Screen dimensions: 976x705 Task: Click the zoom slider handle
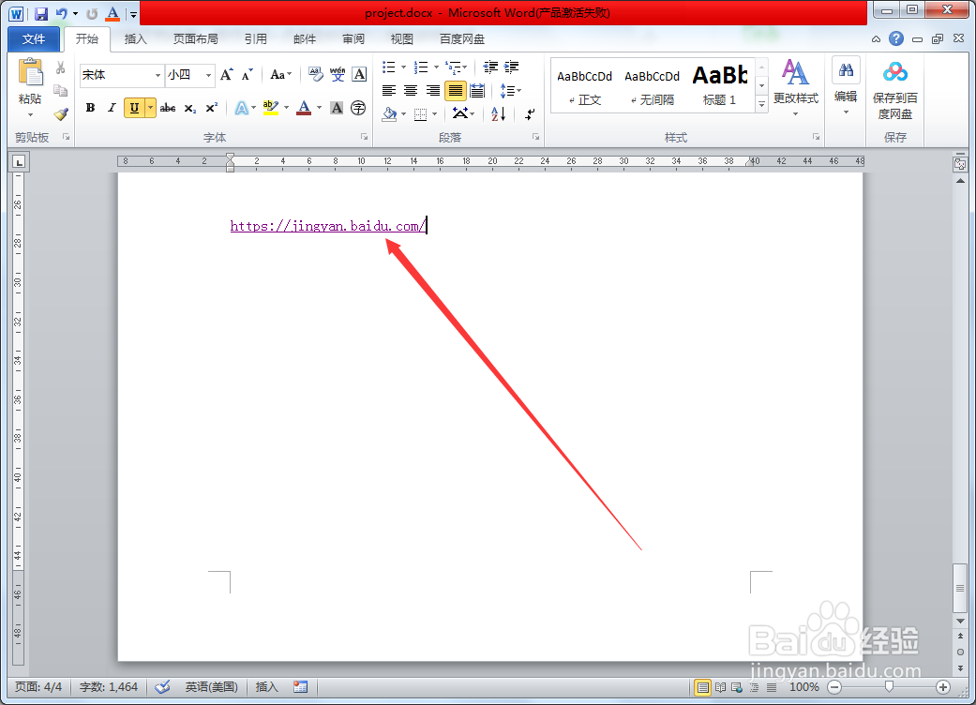coord(889,687)
